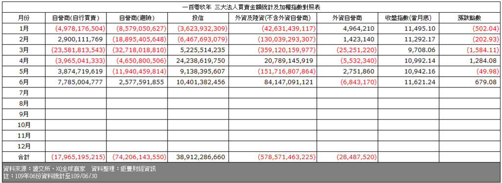This screenshot has height=183, width=502.
Task: Select cell value (3,623,932,309)
Action: point(202,29)
